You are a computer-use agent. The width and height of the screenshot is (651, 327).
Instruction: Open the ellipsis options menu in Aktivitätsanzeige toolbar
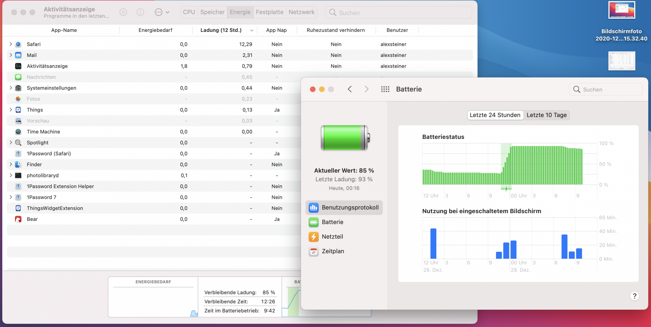[x=162, y=12]
